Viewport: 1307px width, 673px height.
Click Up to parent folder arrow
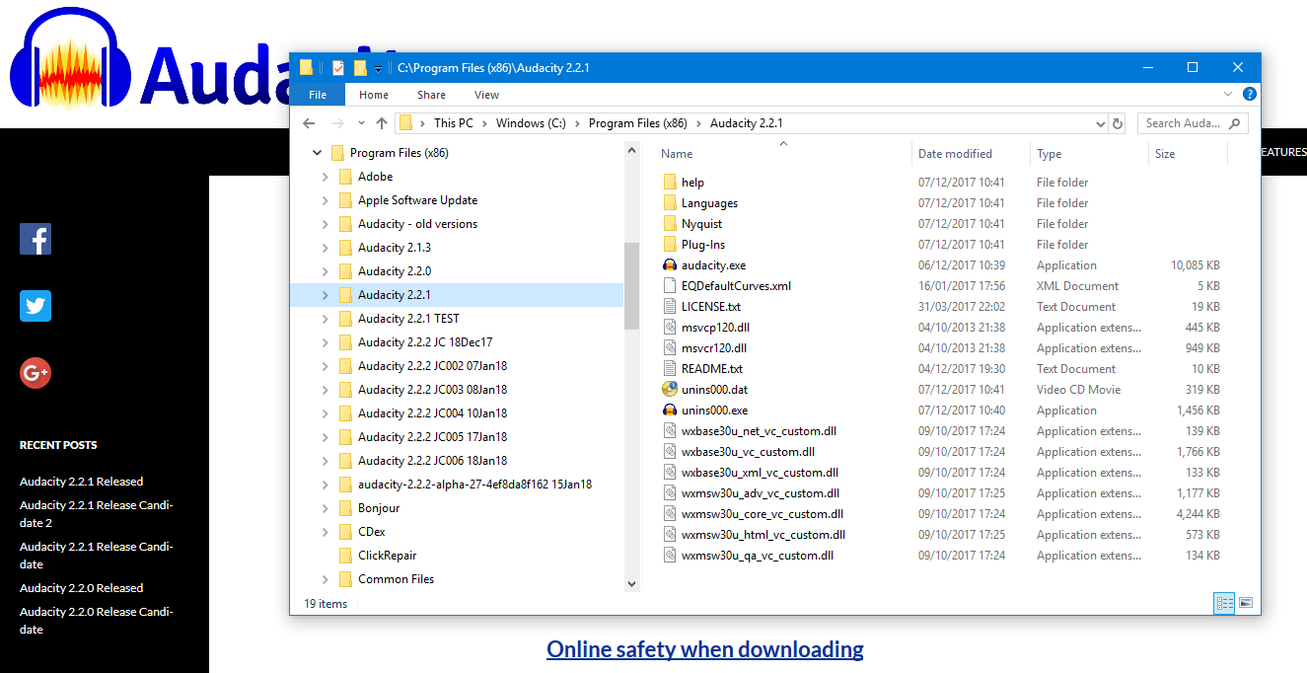coord(382,123)
